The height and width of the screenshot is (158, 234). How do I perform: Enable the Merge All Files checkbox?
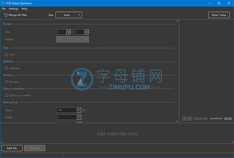click(x=6, y=15)
